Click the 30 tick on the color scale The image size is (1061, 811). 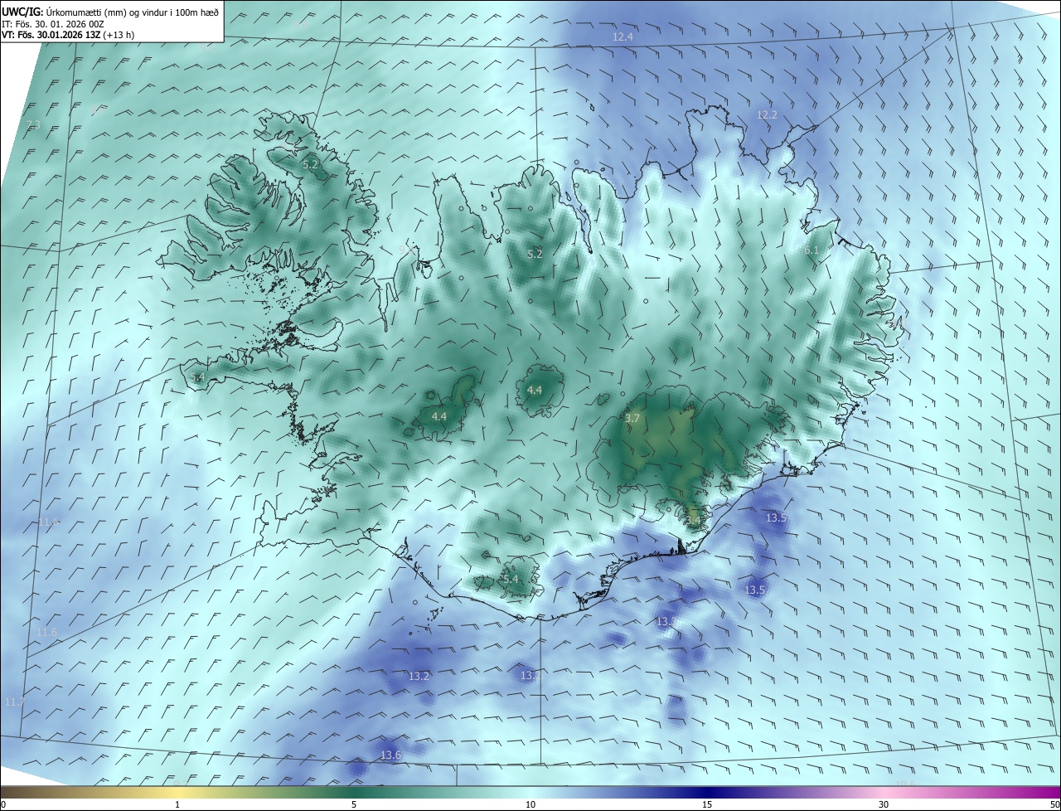pyautogui.click(x=884, y=804)
